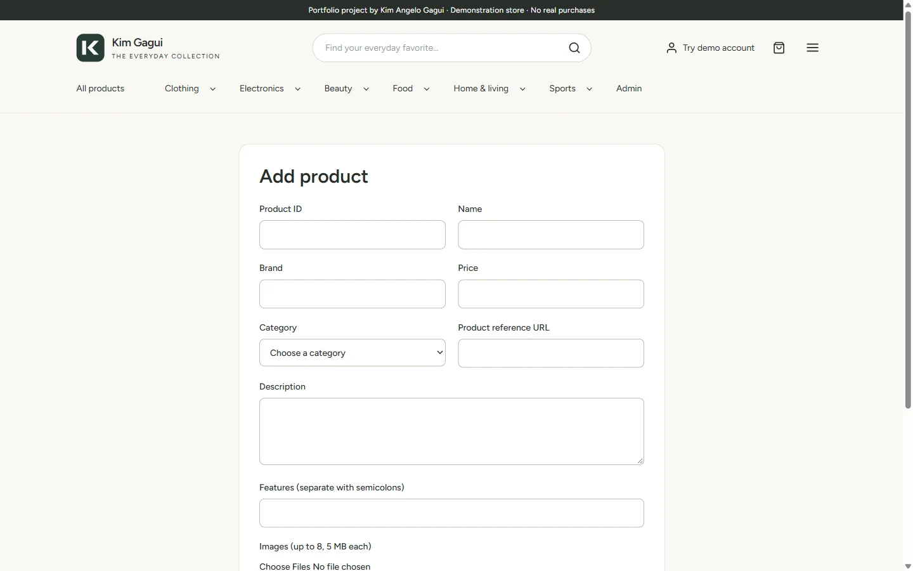This screenshot has height=571, width=913.
Task: Expand the Home & living submenu chevron
Action: click(x=522, y=89)
